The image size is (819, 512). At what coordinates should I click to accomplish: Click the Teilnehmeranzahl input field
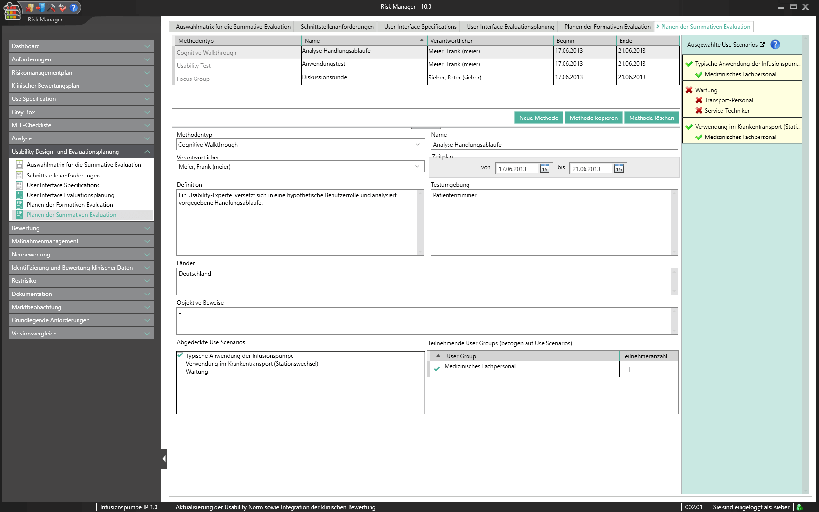point(649,369)
